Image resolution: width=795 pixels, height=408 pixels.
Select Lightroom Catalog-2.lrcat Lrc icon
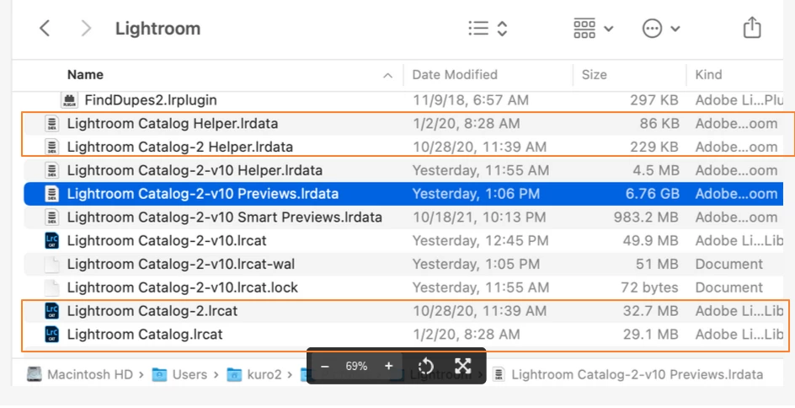coord(51,310)
